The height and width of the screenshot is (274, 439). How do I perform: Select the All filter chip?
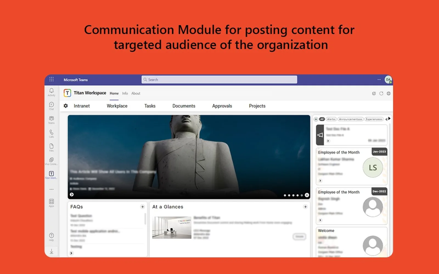point(322,119)
